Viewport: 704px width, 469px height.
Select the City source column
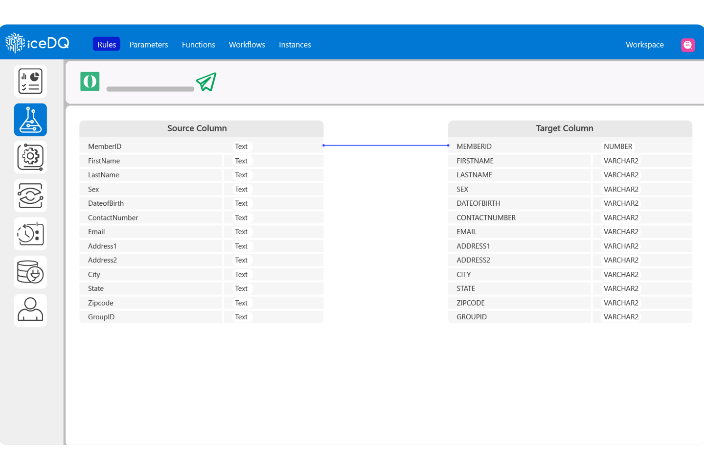151,274
